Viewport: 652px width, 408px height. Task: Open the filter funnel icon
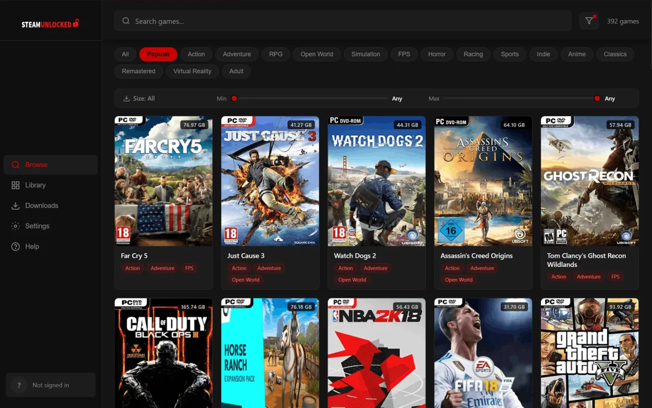(x=589, y=21)
